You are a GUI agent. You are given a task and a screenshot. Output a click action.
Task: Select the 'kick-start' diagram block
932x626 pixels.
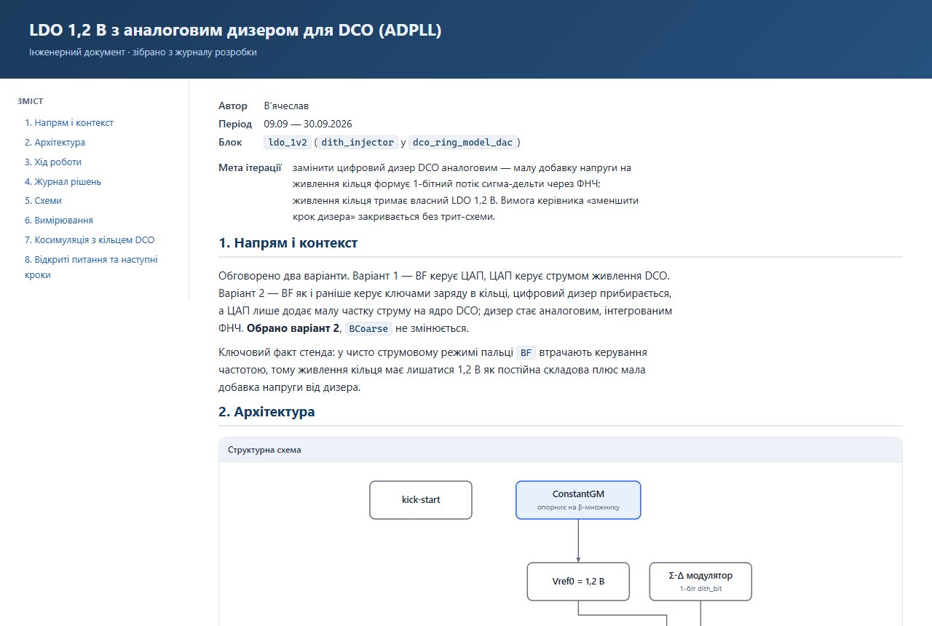[x=421, y=500]
